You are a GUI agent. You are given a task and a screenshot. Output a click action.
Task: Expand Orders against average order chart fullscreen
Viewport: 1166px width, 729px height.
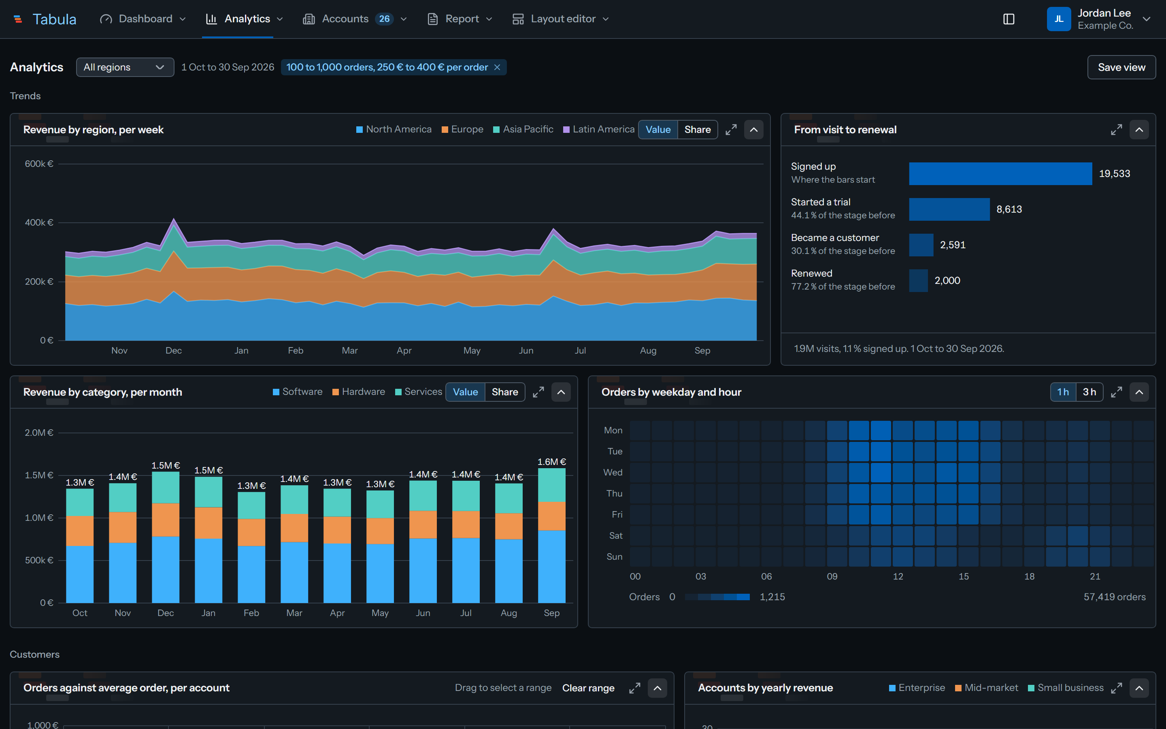pos(634,688)
